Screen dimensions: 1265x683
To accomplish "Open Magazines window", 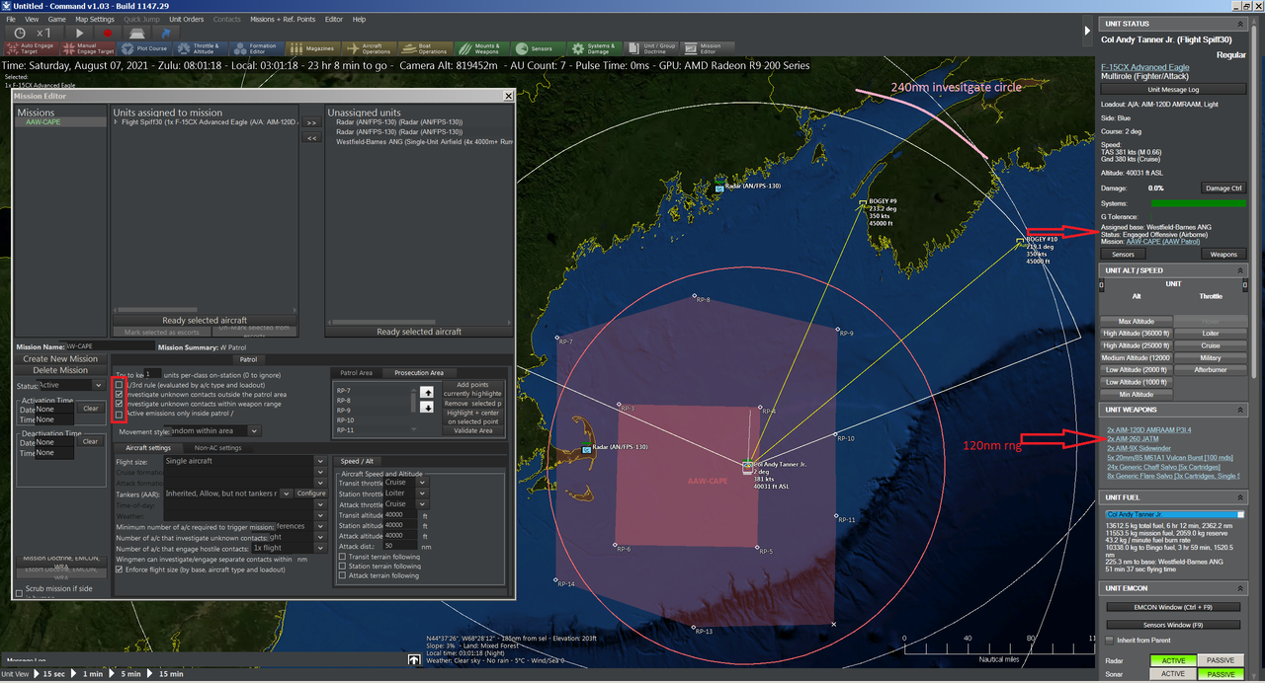I will point(313,47).
